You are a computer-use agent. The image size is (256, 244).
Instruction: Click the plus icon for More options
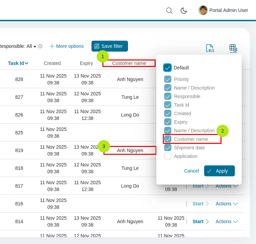pos(52,46)
